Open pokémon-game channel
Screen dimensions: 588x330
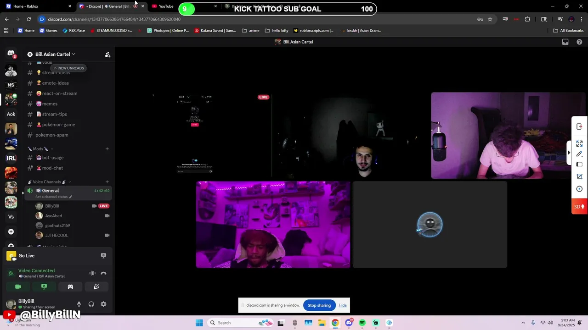(68, 125)
